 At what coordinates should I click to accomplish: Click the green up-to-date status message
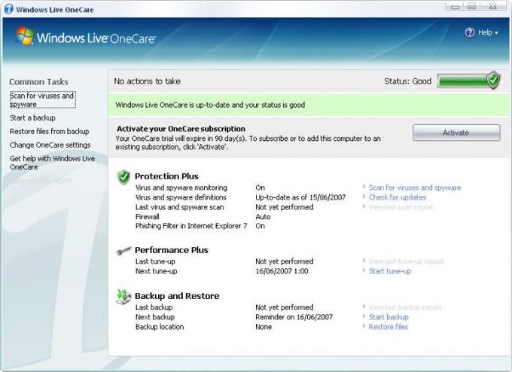pos(210,105)
